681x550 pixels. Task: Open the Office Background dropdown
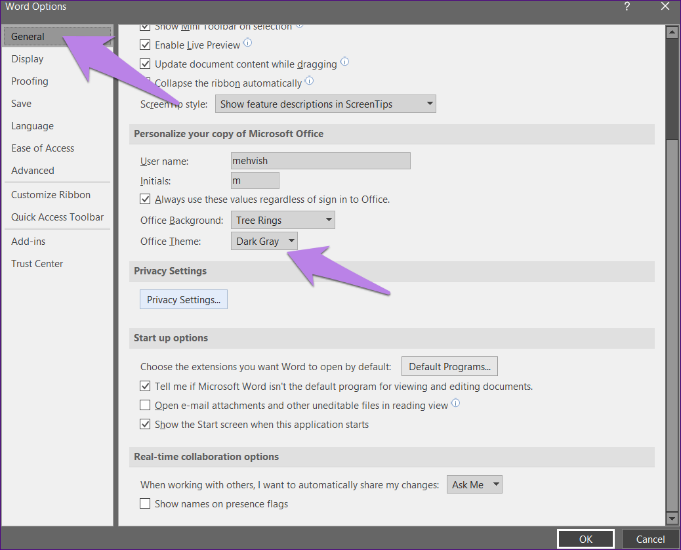(x=283, y=221)
